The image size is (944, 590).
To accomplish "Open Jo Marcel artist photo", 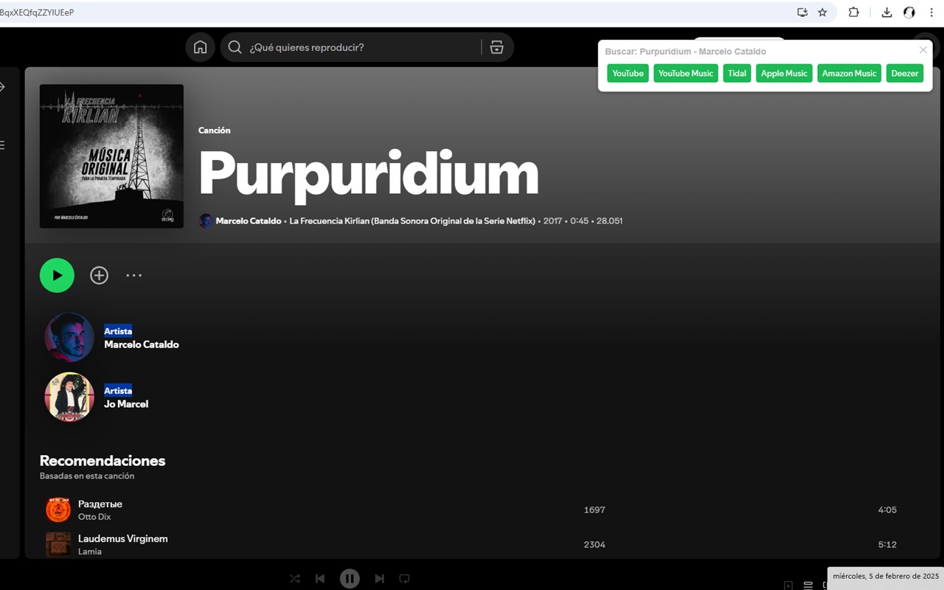I will 69,397.
